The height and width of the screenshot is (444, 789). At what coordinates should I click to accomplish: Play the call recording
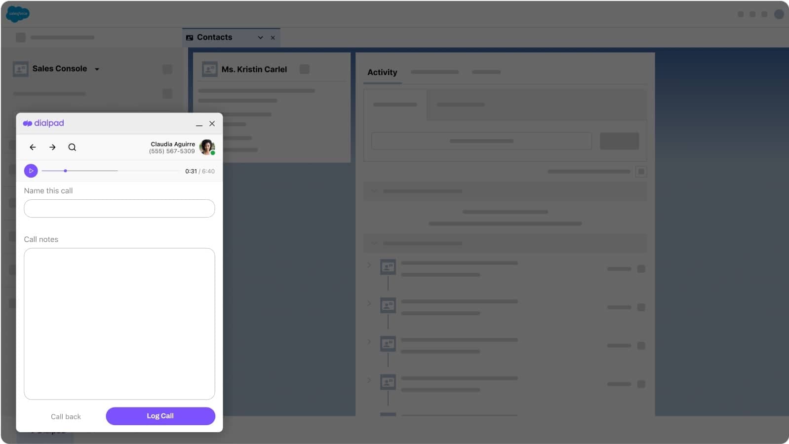pyautogui.click(x=31, y=171)
